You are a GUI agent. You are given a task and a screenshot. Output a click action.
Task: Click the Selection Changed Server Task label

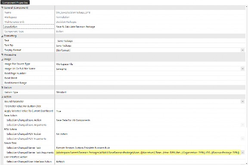point(24,148)
